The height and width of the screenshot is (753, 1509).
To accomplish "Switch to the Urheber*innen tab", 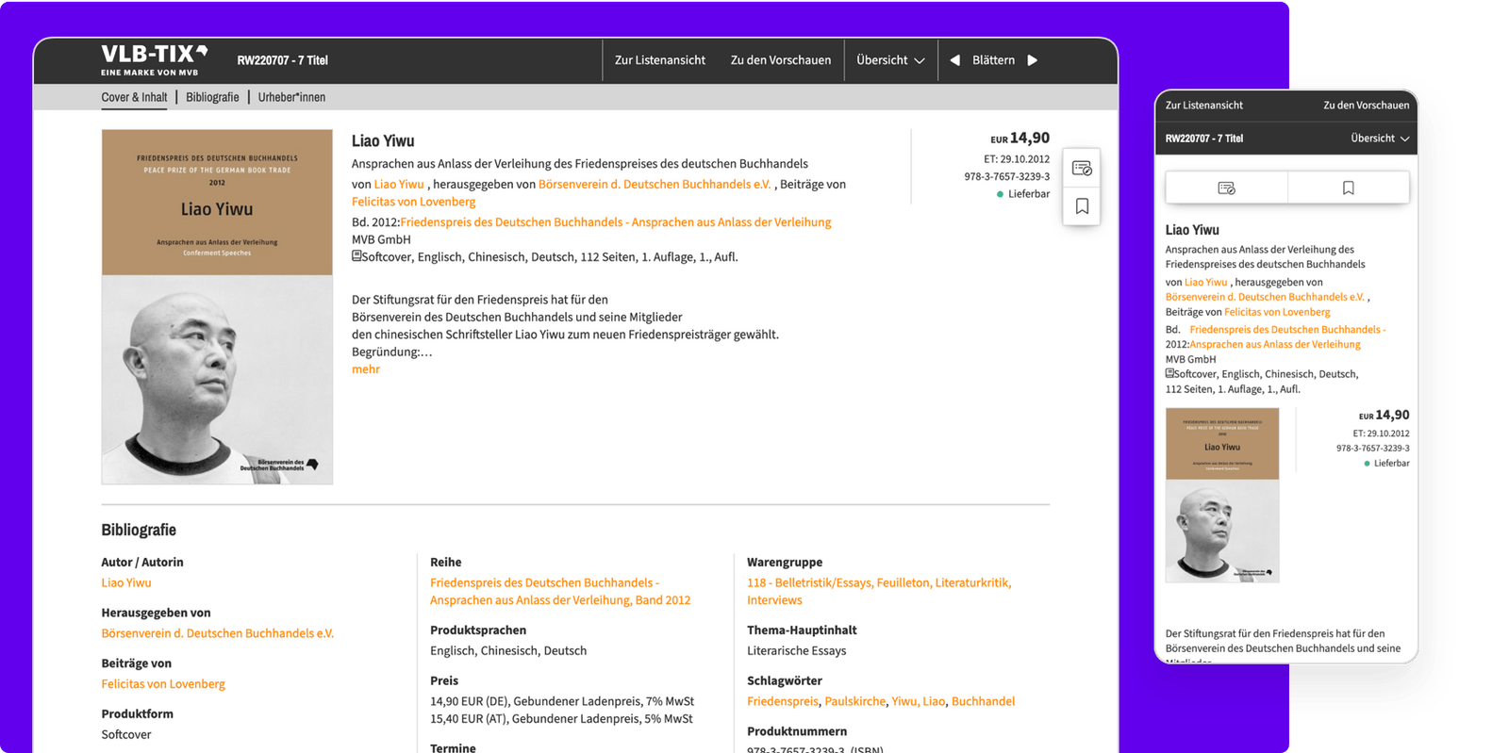I will 291,97.
